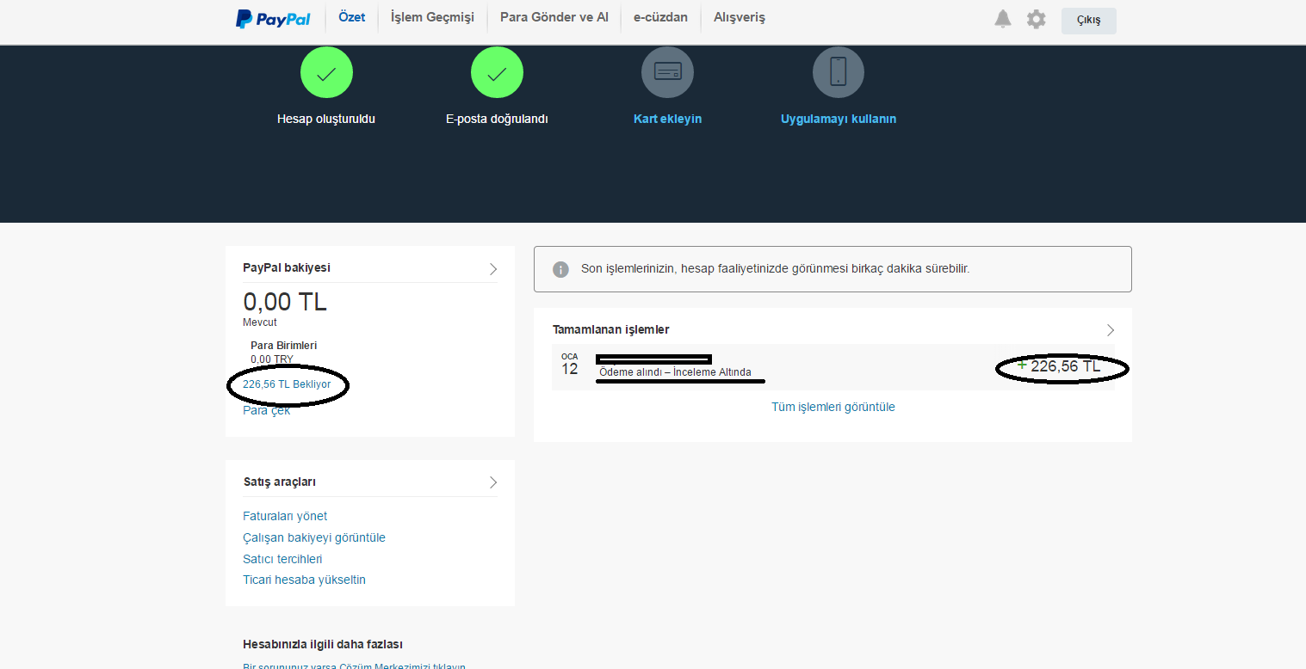Click the Kart ekleyin link
Viewport: 1306px width, 669px height.
coord(667,120)
